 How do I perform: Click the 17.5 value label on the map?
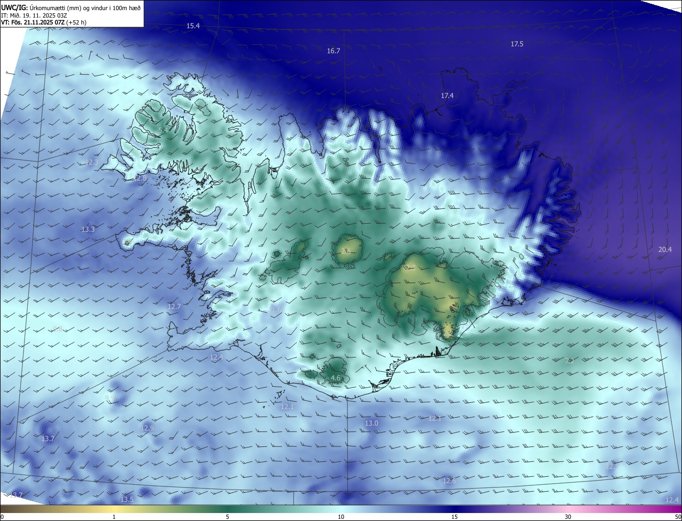click(517, 44)
